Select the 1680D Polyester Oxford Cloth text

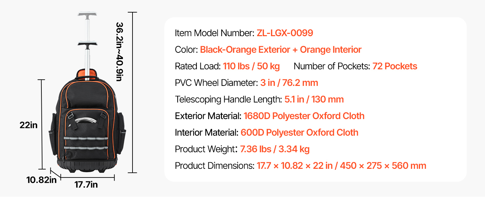[304, 116]
